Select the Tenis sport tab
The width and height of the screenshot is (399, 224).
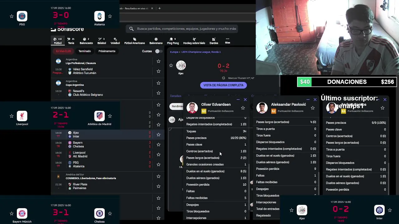71,41
